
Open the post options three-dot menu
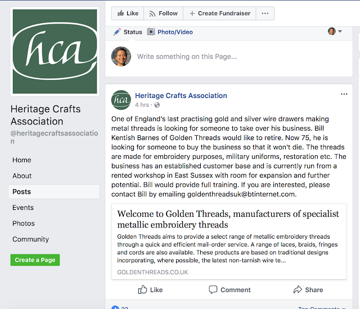[x=344, y=95]
